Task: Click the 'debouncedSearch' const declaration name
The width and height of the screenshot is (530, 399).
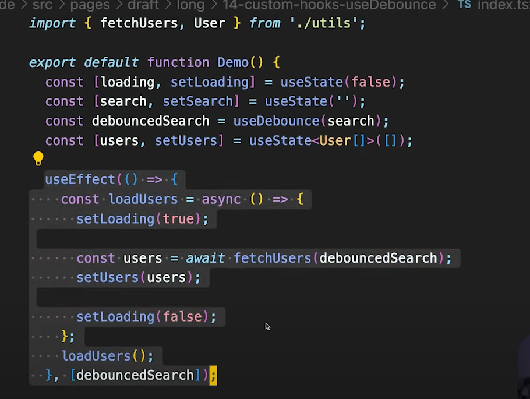Action: point(151,121)
